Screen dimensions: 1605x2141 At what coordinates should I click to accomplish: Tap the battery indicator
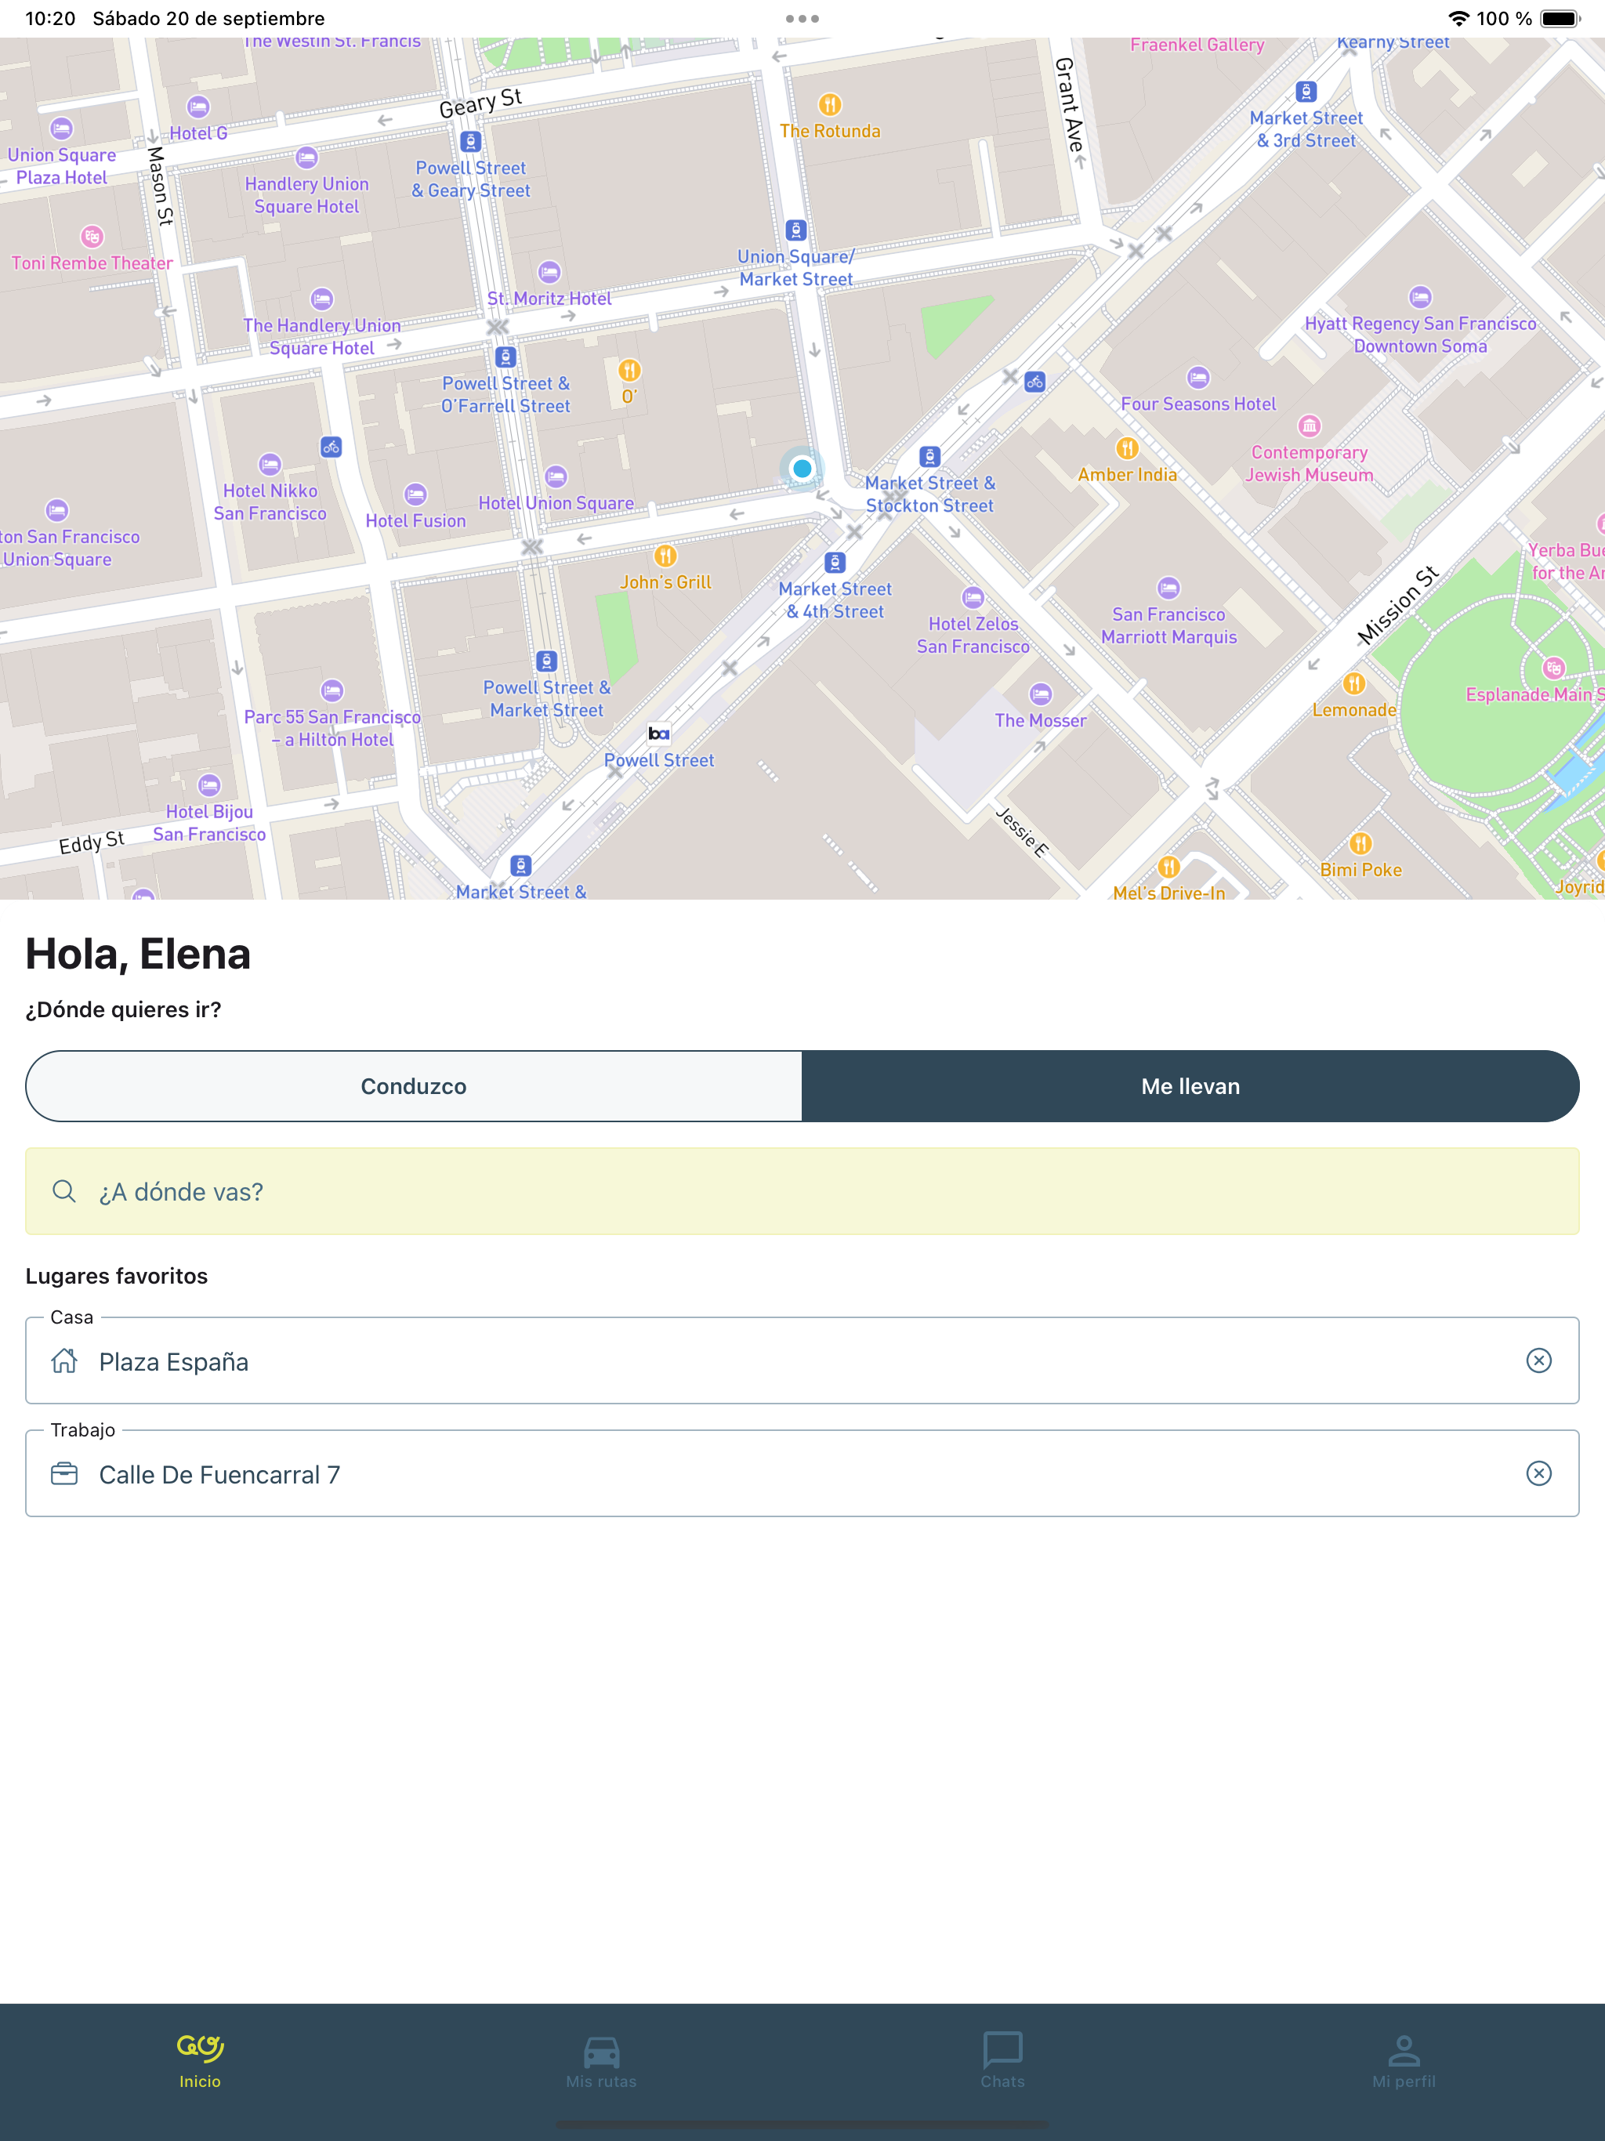(1560, 18)
